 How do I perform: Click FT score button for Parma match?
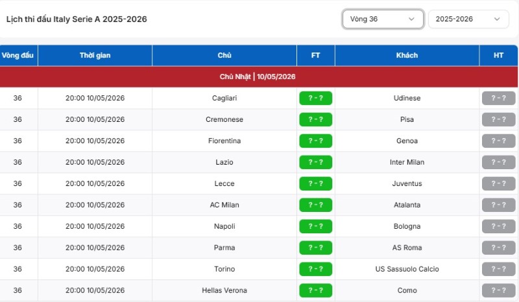coord(316,248)
